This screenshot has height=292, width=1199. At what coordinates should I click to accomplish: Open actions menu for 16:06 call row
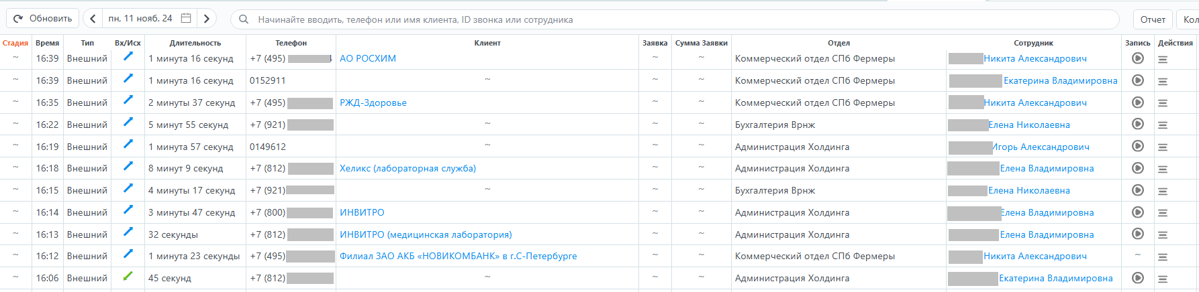[x=1162, y=279]
